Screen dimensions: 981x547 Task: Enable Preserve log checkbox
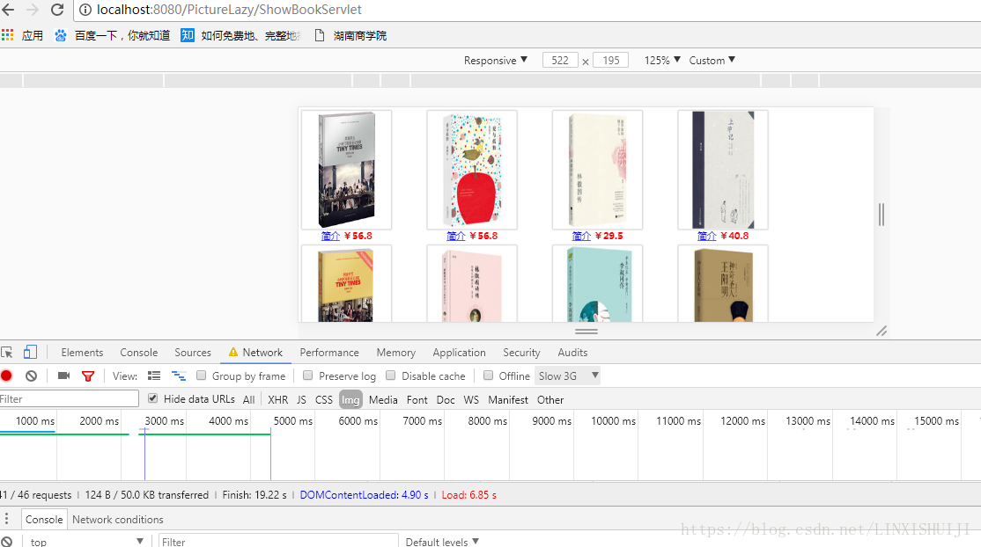308,376
